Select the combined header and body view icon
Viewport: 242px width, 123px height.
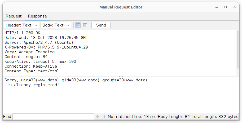(85, 25)
